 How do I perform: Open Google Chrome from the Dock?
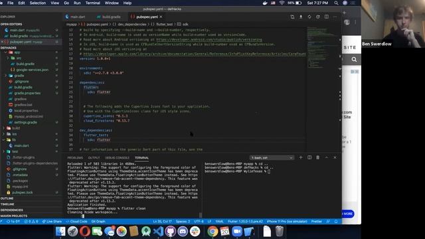212,232
